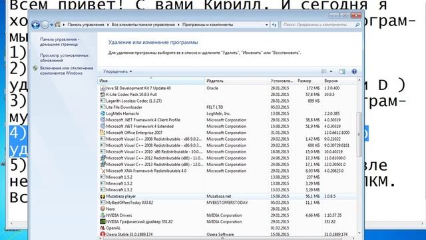Image resolution: width=426 pixels, height=240 pixels.
Task: Click the Muzabaza player icon
Action: click(103, 196)
